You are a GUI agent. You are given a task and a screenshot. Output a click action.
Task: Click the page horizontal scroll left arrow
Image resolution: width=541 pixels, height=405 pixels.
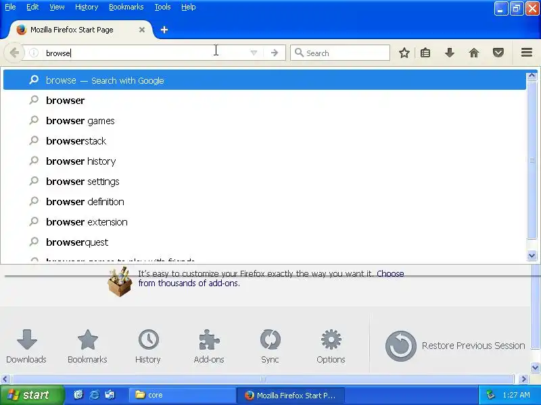tap(5, 379)
